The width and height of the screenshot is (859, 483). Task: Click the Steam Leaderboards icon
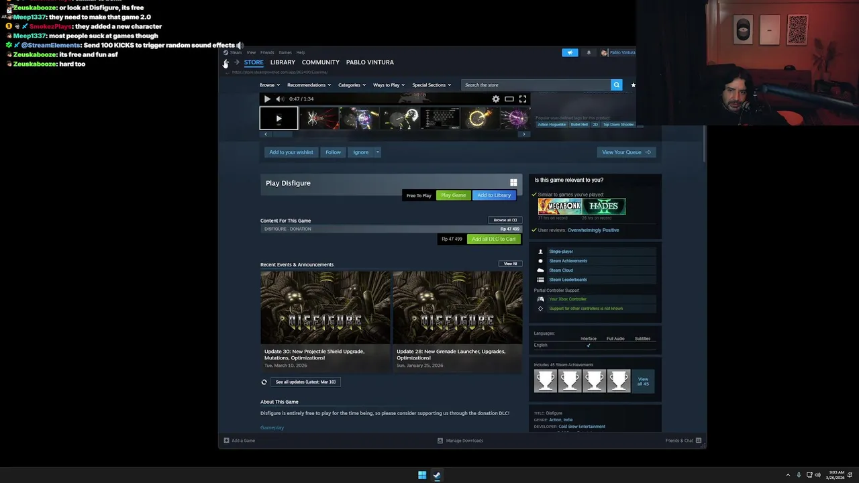click(x=540, y=280)
